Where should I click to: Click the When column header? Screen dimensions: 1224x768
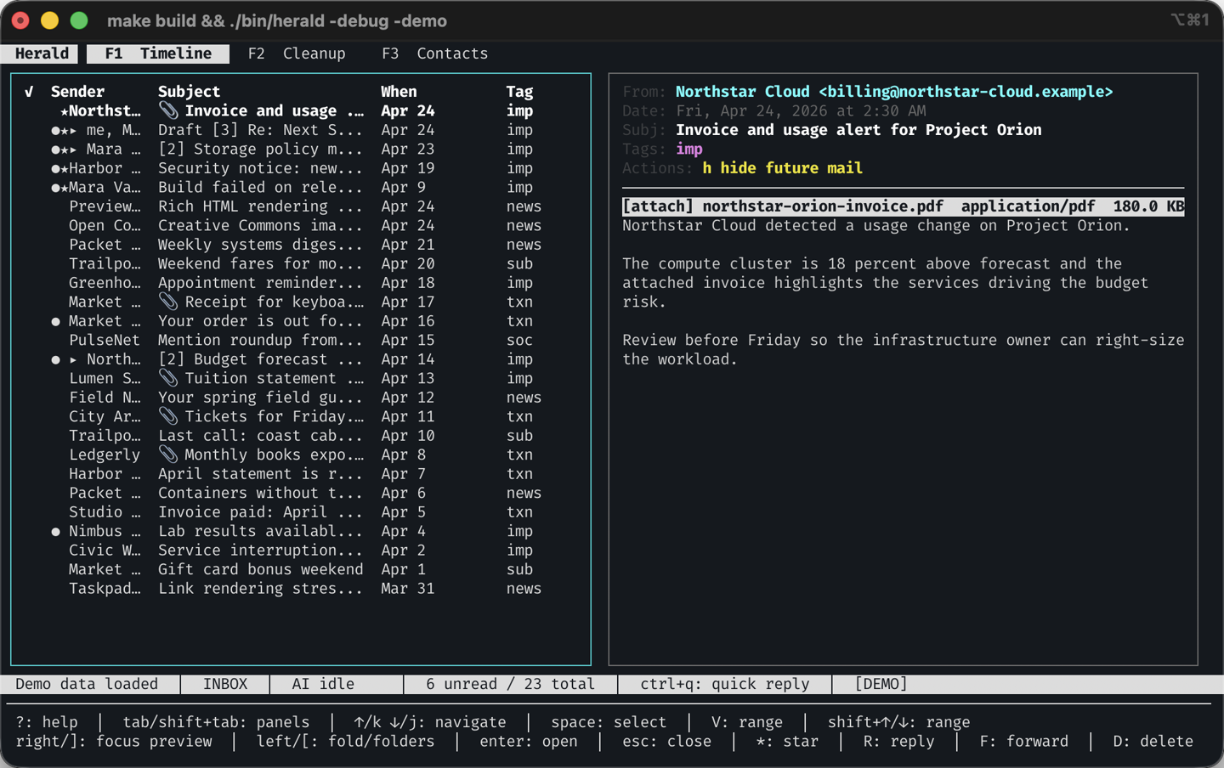click(399, 92)
